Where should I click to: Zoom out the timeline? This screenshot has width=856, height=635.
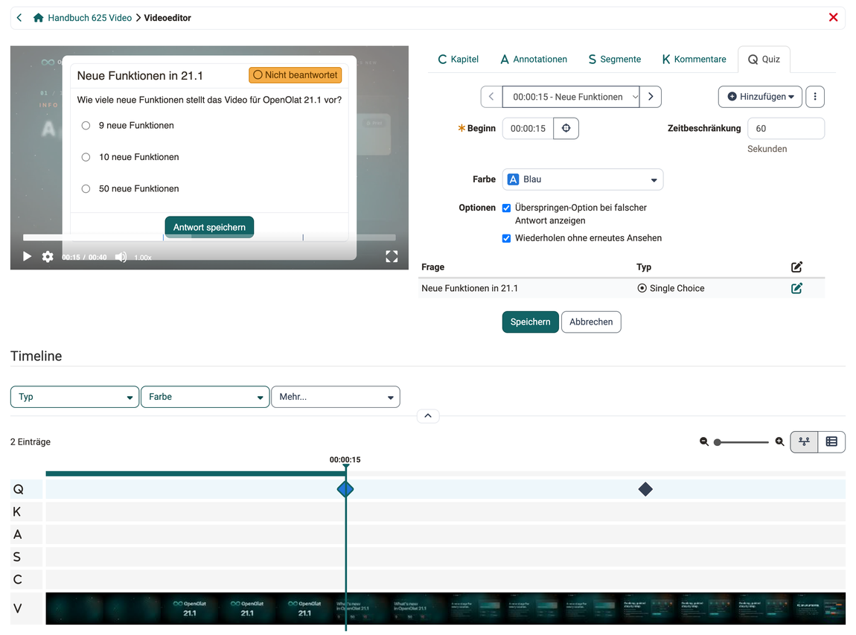(703, 441)
